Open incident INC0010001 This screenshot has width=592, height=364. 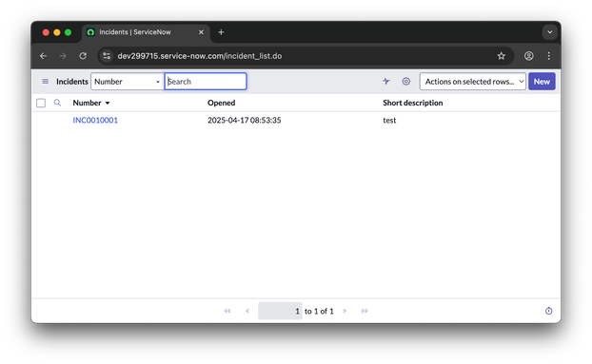coord(95,120)
